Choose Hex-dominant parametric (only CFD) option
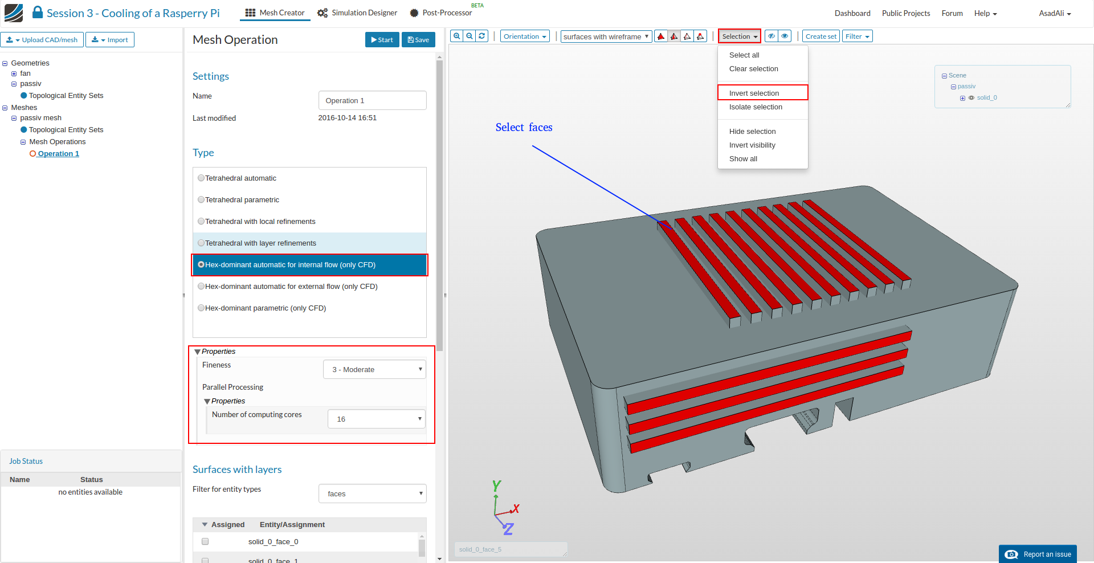This screenshot has width=1094, height=563. pyautogui.click(x=201, y=308)
